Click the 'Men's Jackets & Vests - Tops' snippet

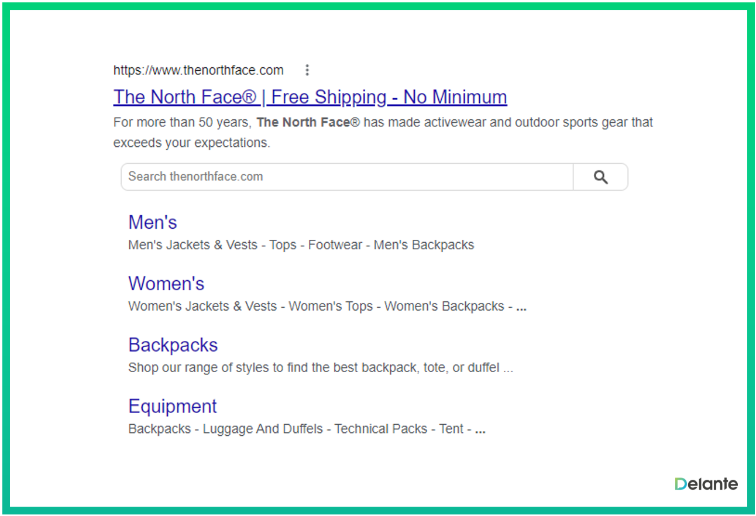[x=301, y=245]
